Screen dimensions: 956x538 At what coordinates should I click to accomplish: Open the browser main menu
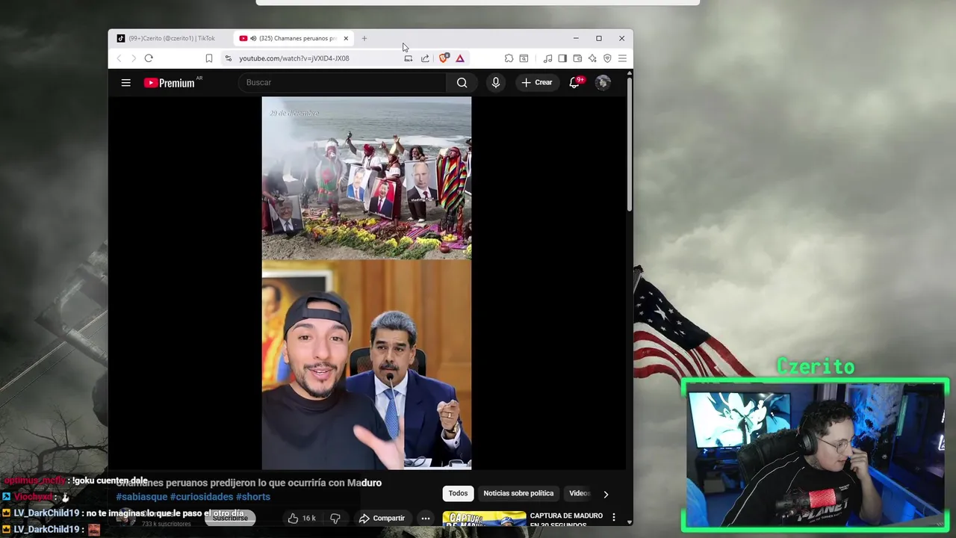(622, 58)
